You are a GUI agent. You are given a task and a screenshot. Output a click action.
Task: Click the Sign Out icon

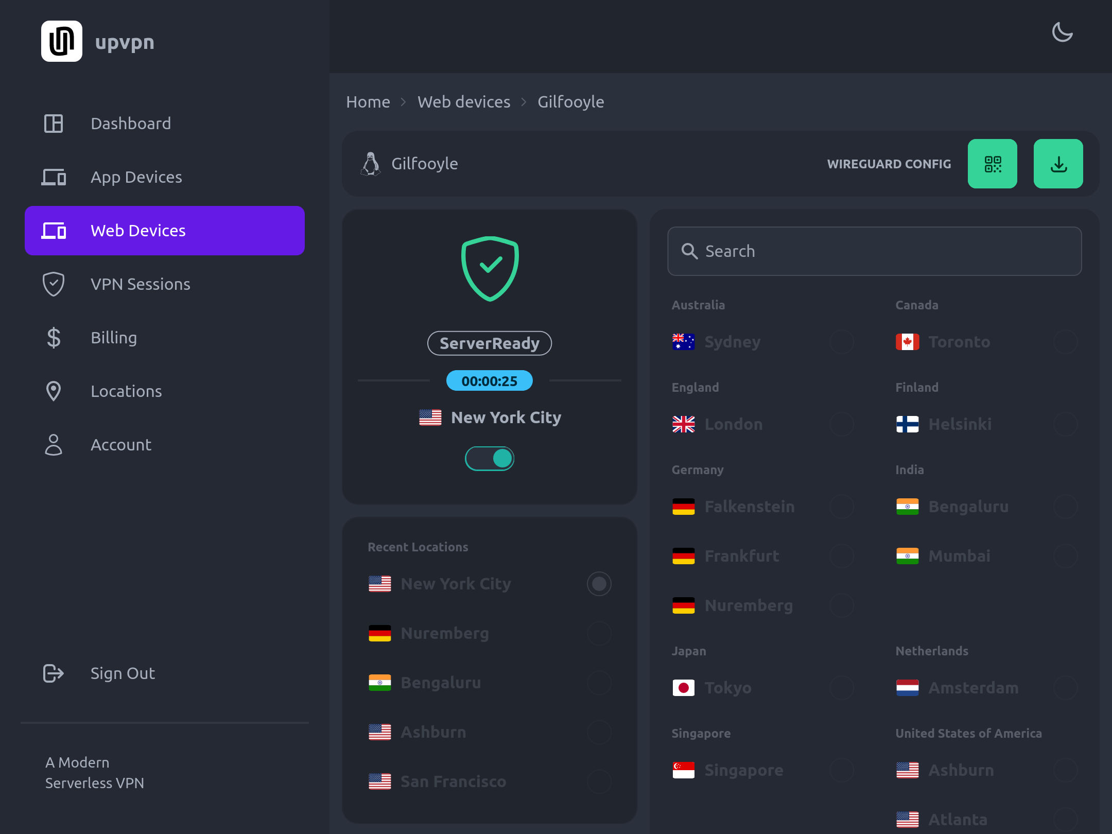point(54,673)
